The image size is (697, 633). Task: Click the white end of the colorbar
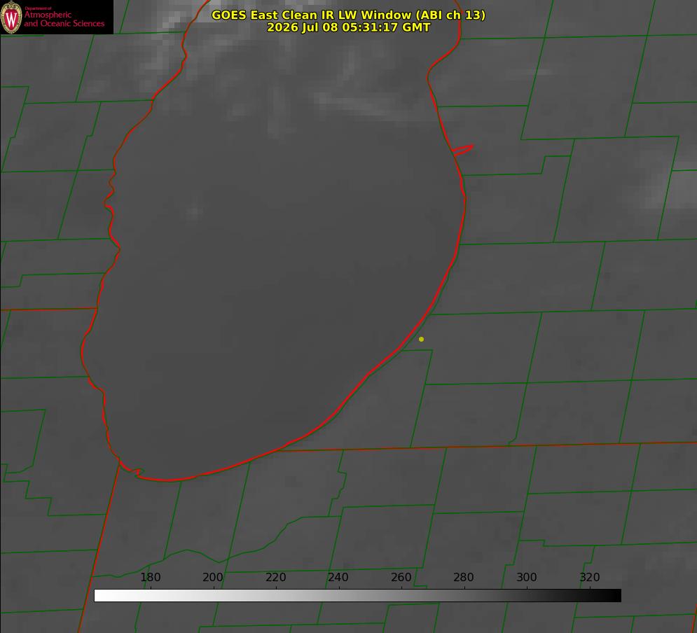click(x=100, y=595)
